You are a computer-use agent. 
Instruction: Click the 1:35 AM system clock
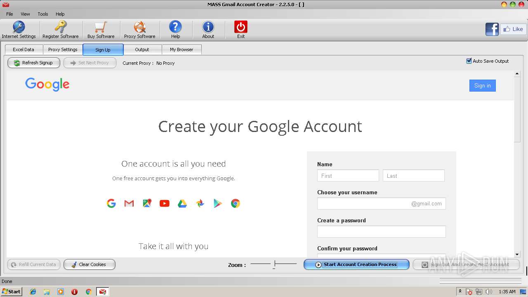coord(507,292)
